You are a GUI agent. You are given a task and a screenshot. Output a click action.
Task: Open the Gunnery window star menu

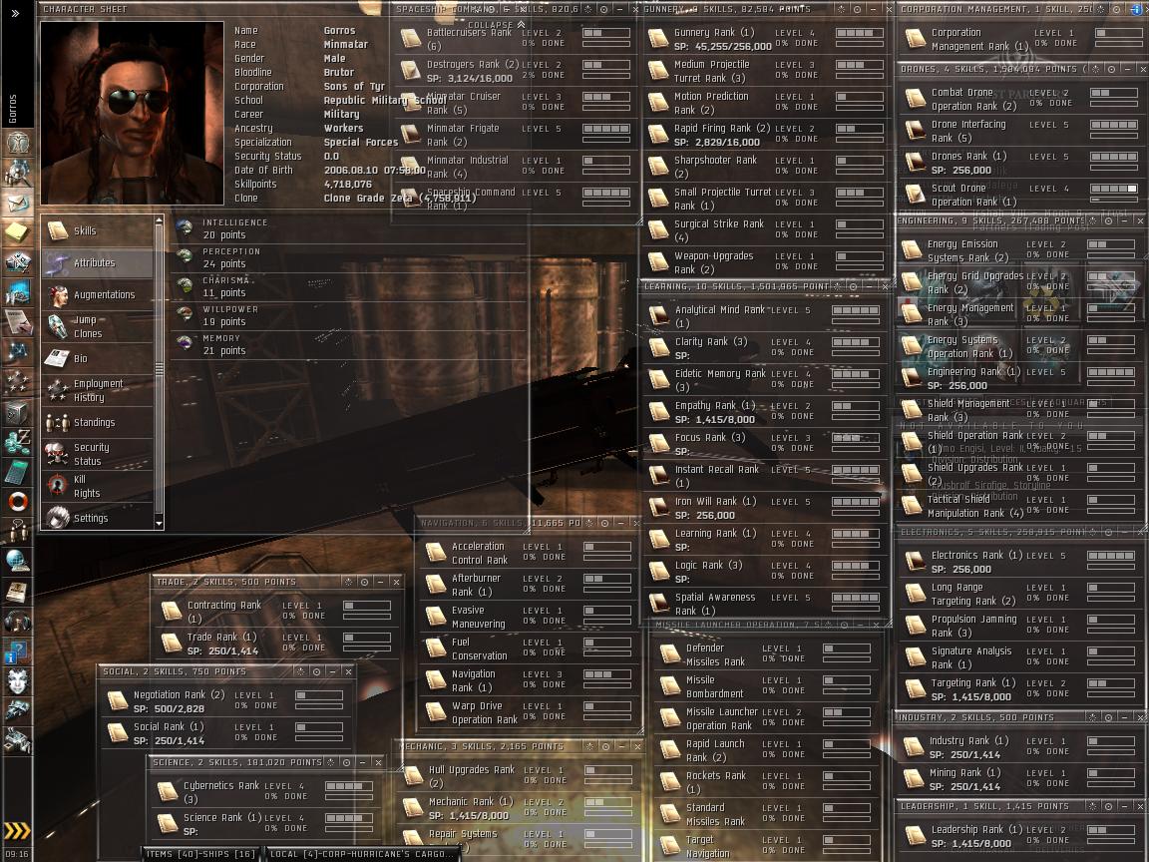click(x=841, y=10)
